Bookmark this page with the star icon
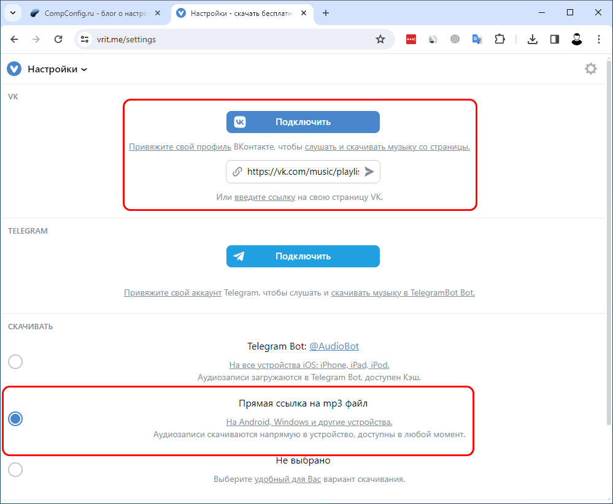This screenshot has height=504, width=613. pyautogui.click(x=380, y=39)
